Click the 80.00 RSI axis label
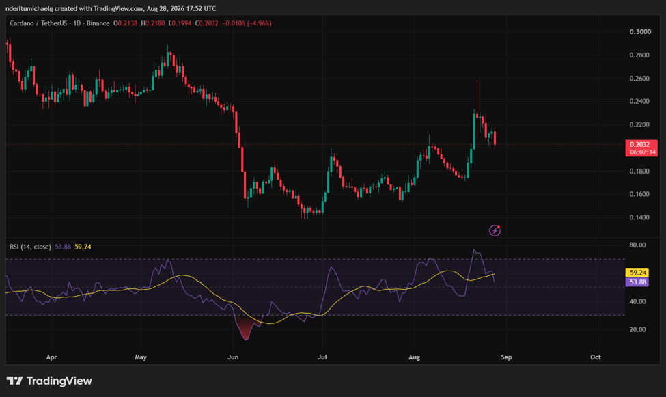 pos(637,245)
